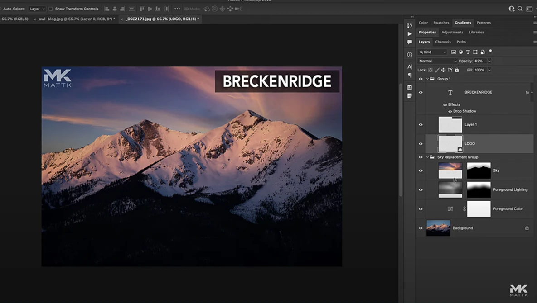Switch to the Adjustments tab
The height and width of the screenshot is (303, 537).
point(452,32)
